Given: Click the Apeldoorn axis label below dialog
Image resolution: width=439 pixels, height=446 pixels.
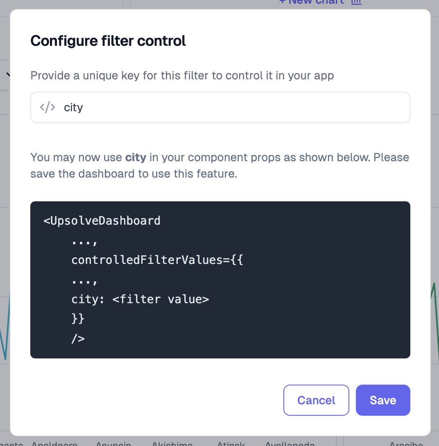Looking at the screenshot, I should point(54,444).
